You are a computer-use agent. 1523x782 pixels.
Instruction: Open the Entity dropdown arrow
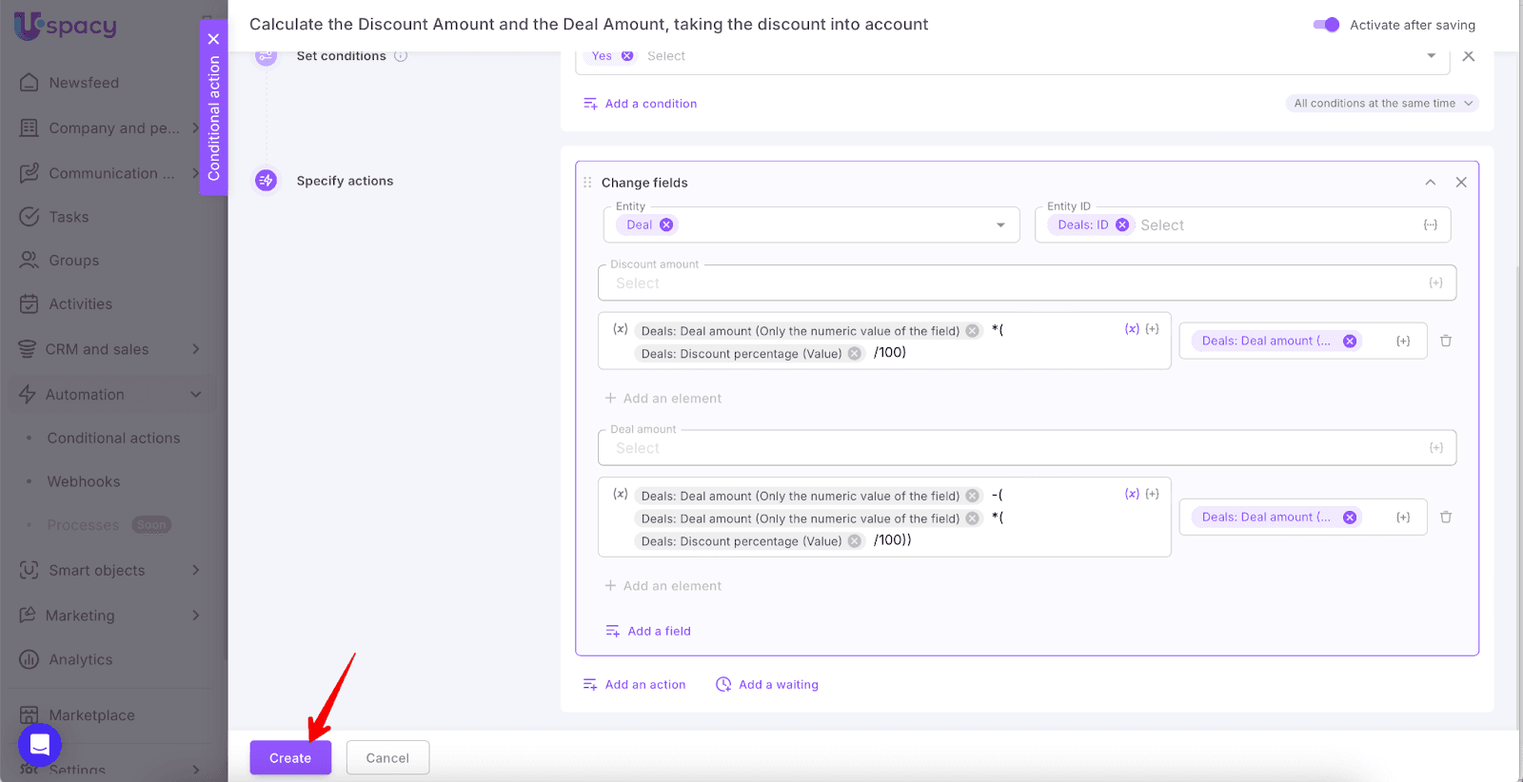tap(1000, 225)
